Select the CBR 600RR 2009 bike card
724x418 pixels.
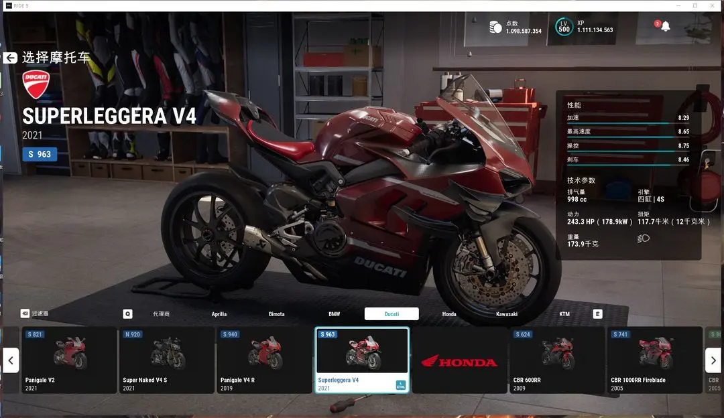(x=557, y=360)
